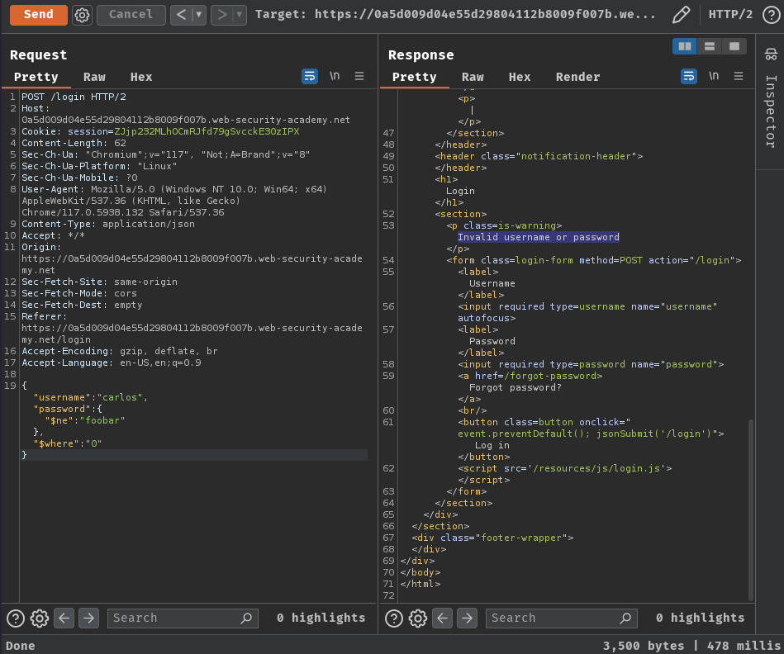Click "Done" in the status bar

coord(20,646)
